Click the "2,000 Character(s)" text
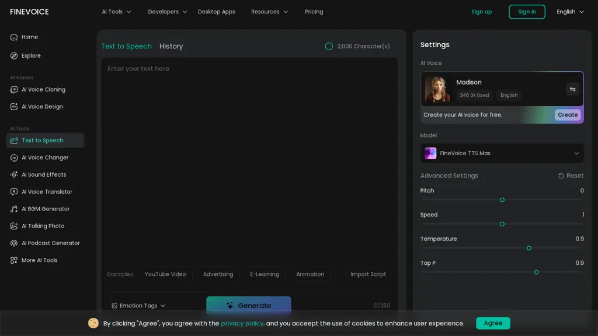 pyautogui.click(x=363, y=47)
